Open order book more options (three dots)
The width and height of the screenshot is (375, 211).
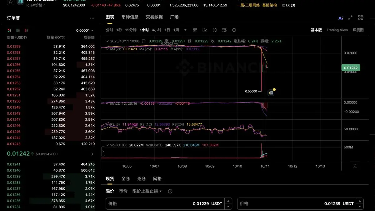click(x=92, y=18)
